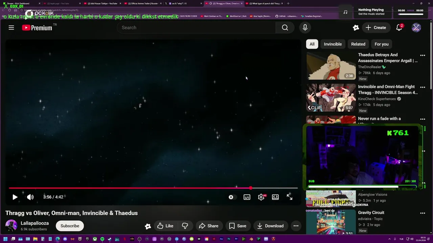The height and width of the screenshot is (243, 433).
Task: Click the sparkle Ask icon beside Like
Action: click(148, 226)
